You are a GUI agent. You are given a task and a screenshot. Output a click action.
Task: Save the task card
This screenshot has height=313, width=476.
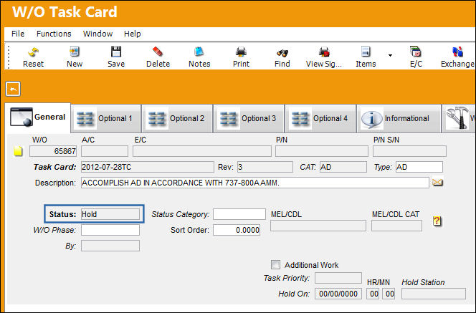pyautogui.click(x=116, y=52)
